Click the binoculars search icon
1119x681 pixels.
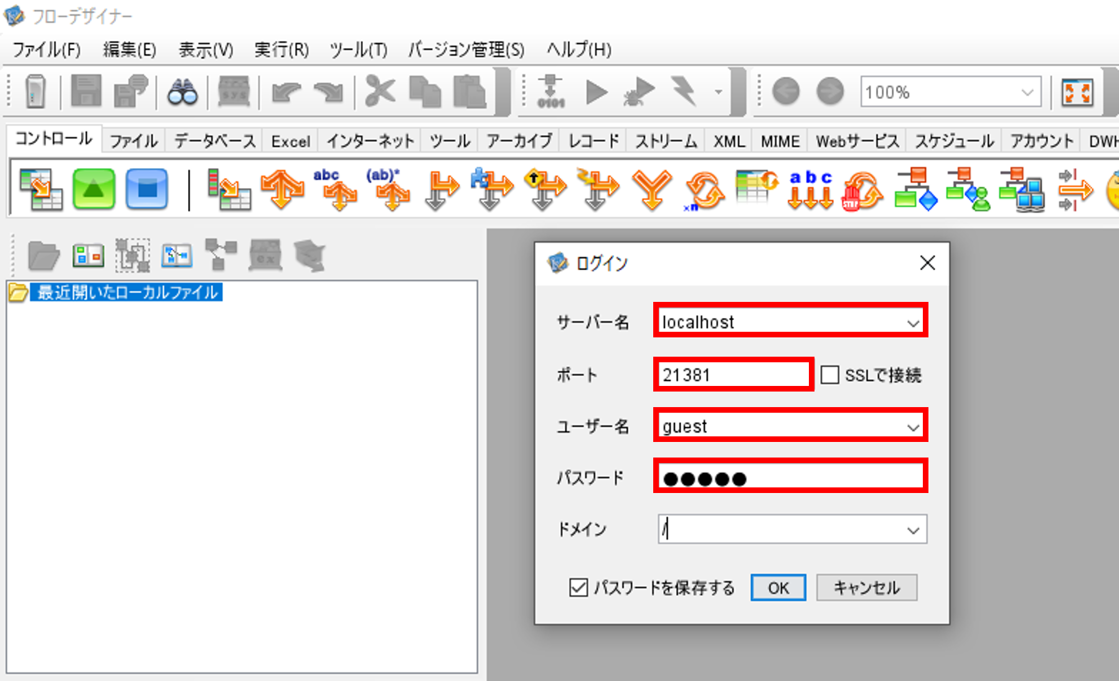click(182, 92)
